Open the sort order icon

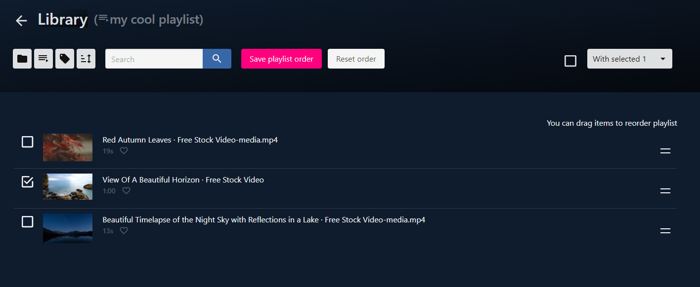point(86,59)
